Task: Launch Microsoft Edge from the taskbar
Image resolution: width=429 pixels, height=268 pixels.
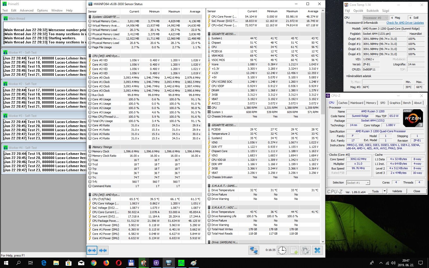Action: click(44, 263)
